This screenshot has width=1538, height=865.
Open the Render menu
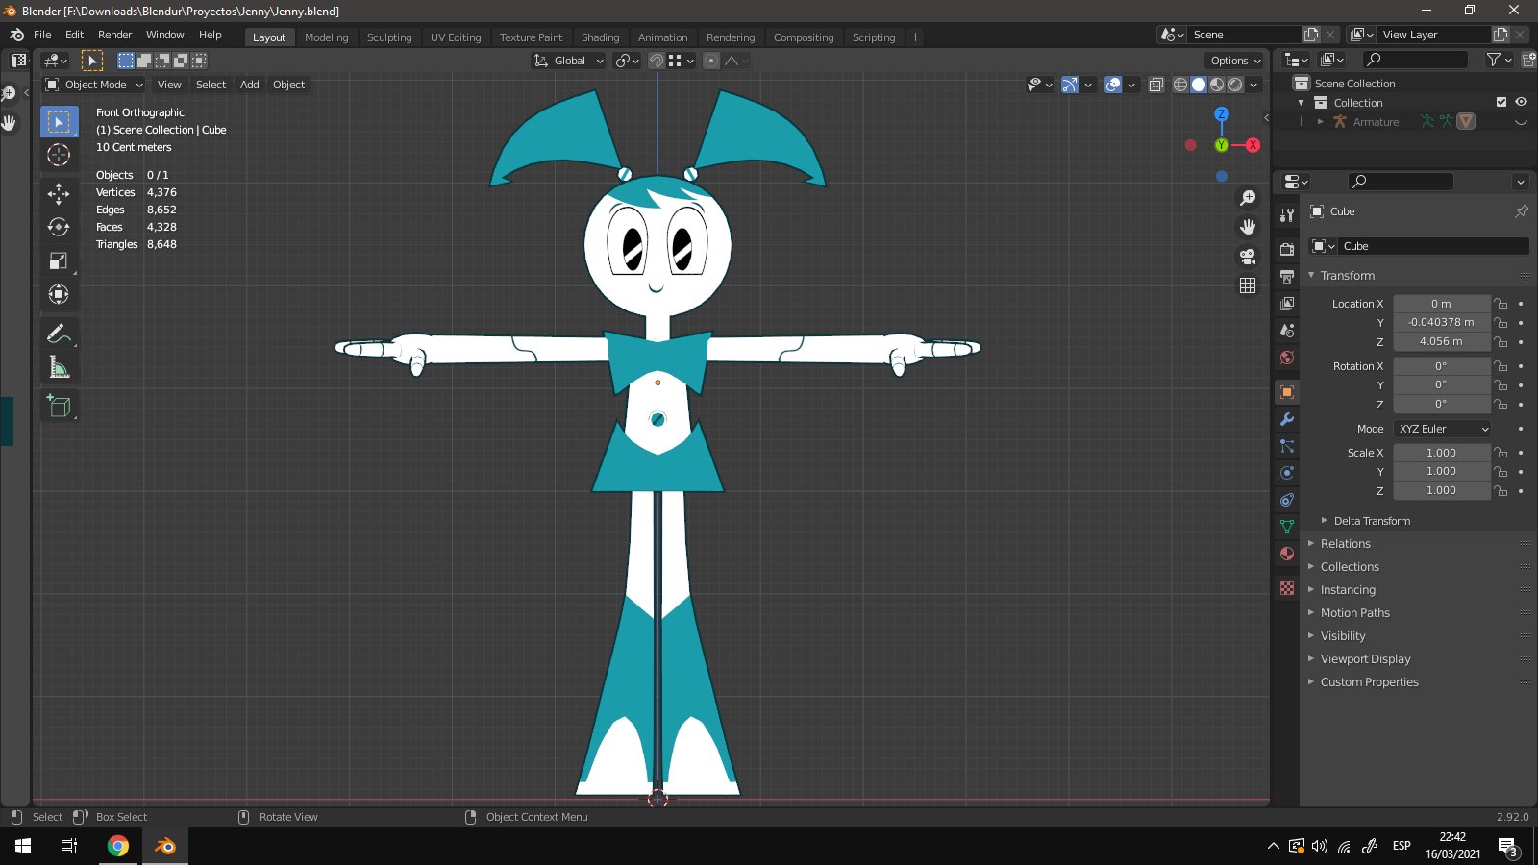click(114, 35)
